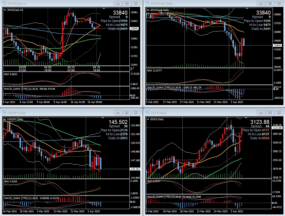Close the GOLD,Daily chart window
285x216 pixels.
click(279, 113)
